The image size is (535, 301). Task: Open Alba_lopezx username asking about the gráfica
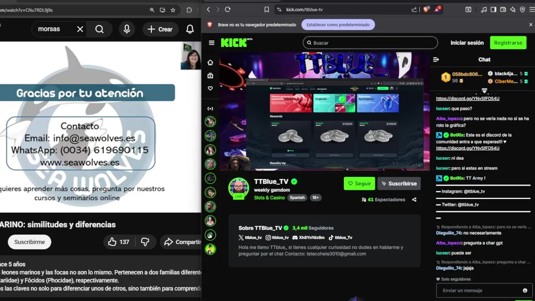point(448,119)
